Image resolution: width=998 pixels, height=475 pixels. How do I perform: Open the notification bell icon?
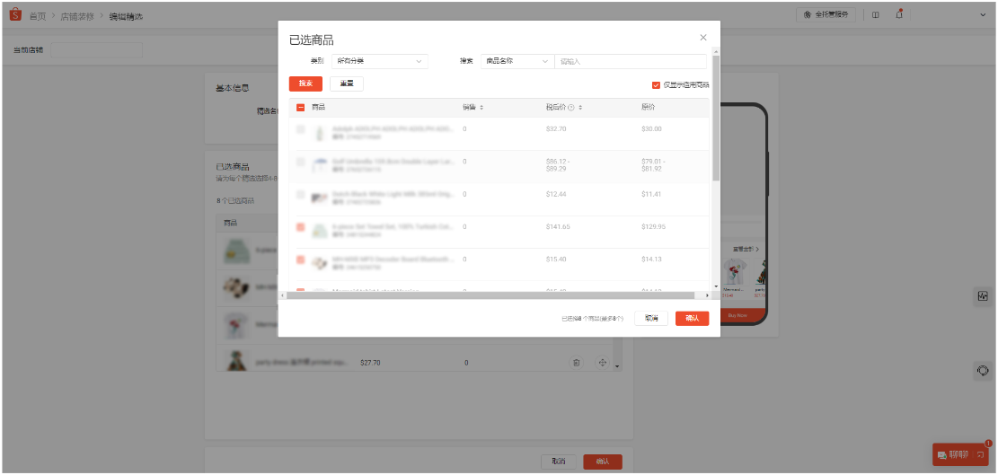tap(898, 14)
